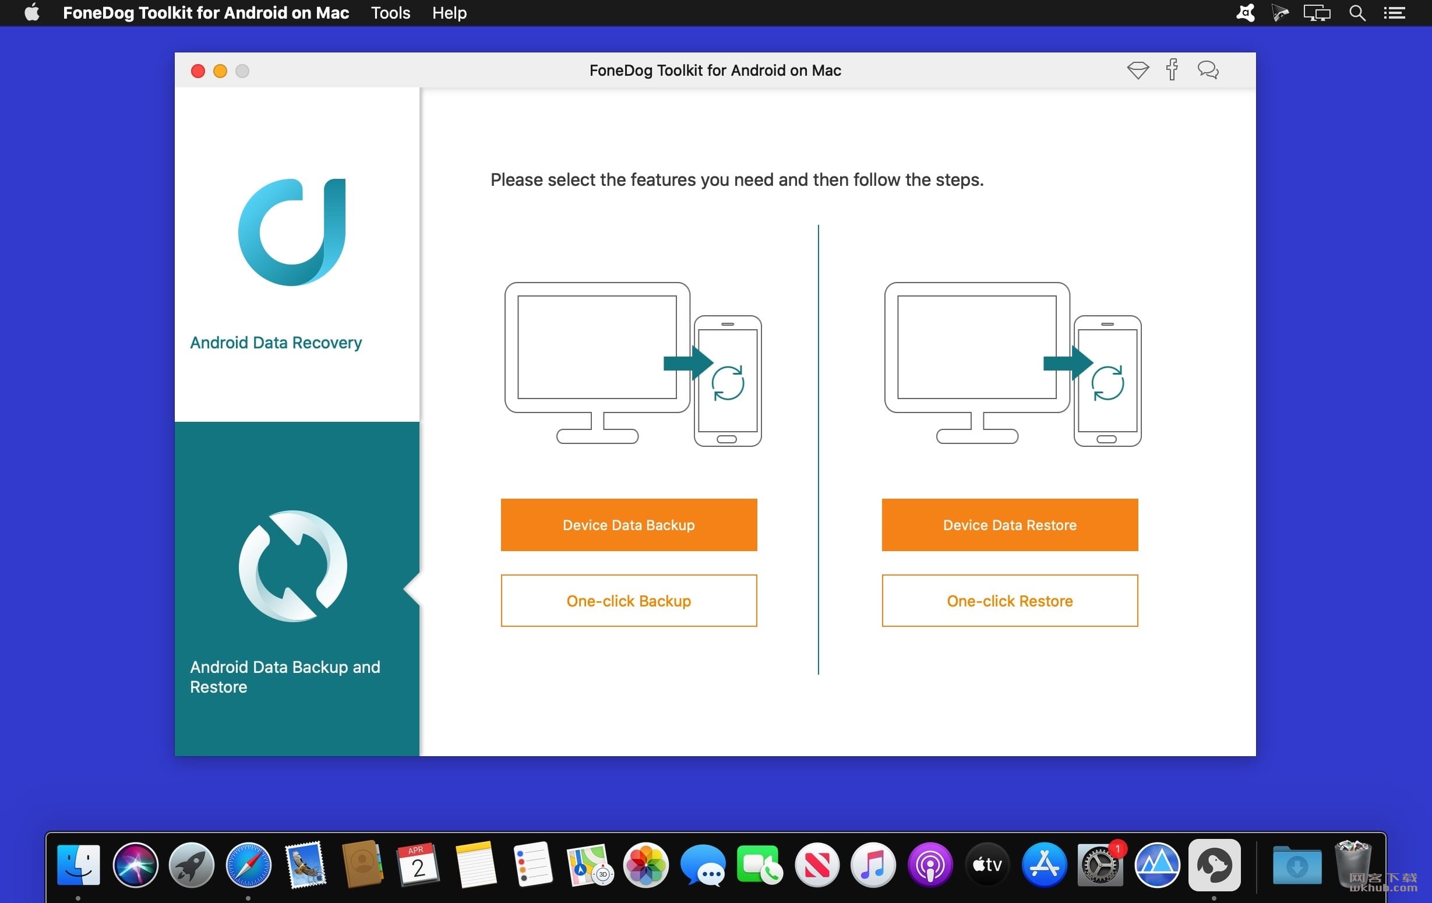Open Photos app in dock
Viewport: 1432px width, 903px height.
646,864
